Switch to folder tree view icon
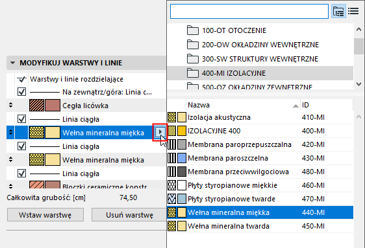The width and height of the screenshot is (365, 248). click(x=338, y=11)
